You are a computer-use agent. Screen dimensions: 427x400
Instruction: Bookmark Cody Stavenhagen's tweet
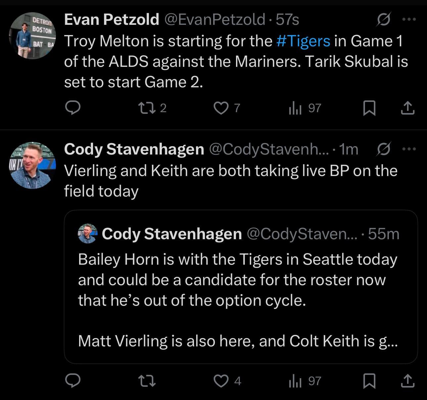(369, 381)
